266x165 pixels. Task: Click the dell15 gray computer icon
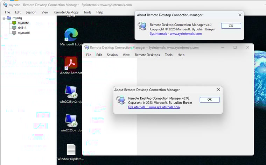(x=14, y=28)
